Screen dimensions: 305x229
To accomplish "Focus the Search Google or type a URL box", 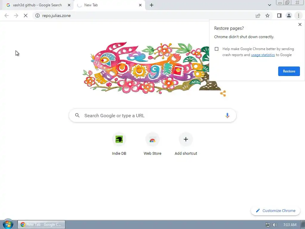I will click(152, 115).
